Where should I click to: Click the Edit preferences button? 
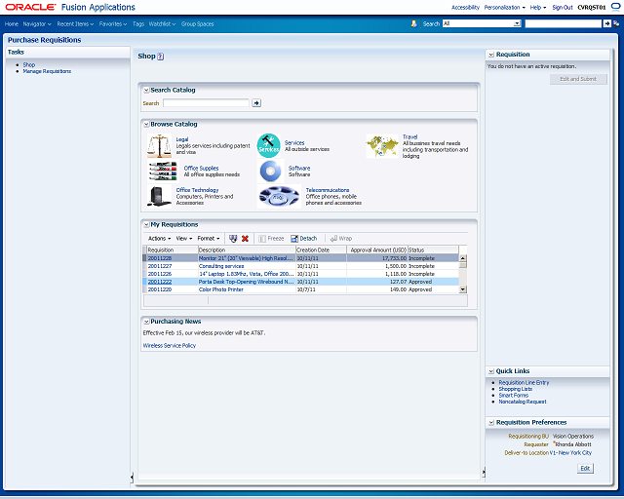[585, 469]
